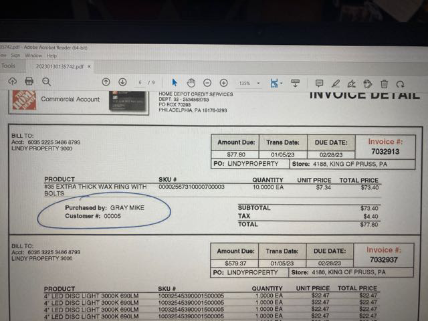Image resolution: width=428 pixels, height=321 pixels.
Task: Switch to the Tools tab
Action: pos(8,66)
